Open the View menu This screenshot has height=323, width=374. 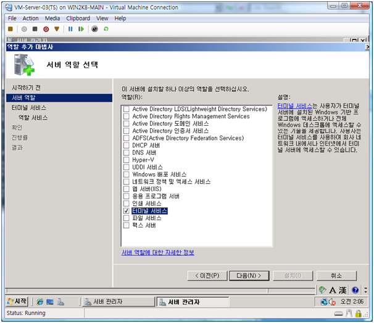[102, 18]
